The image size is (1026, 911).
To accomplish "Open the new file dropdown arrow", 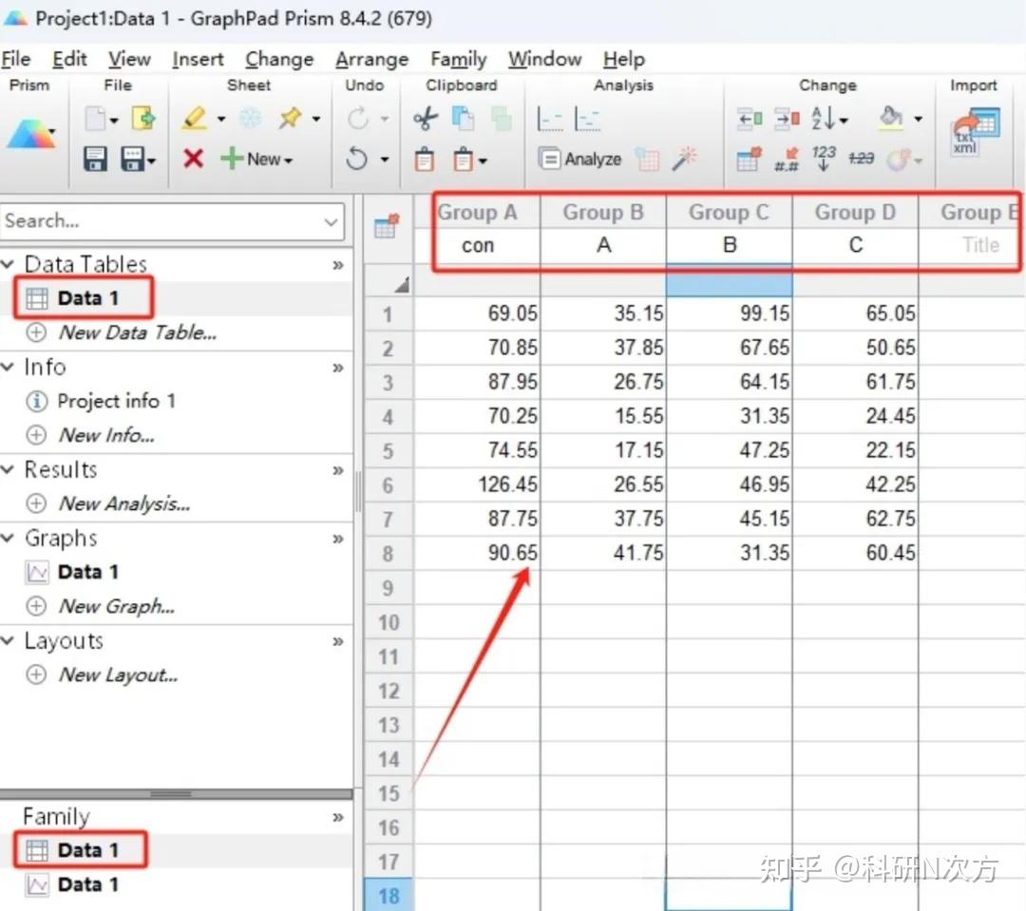I will click(x=114, y=121).
